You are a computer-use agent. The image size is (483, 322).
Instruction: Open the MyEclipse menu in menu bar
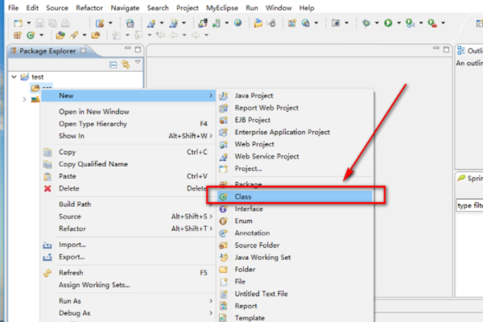coord(221,7)
